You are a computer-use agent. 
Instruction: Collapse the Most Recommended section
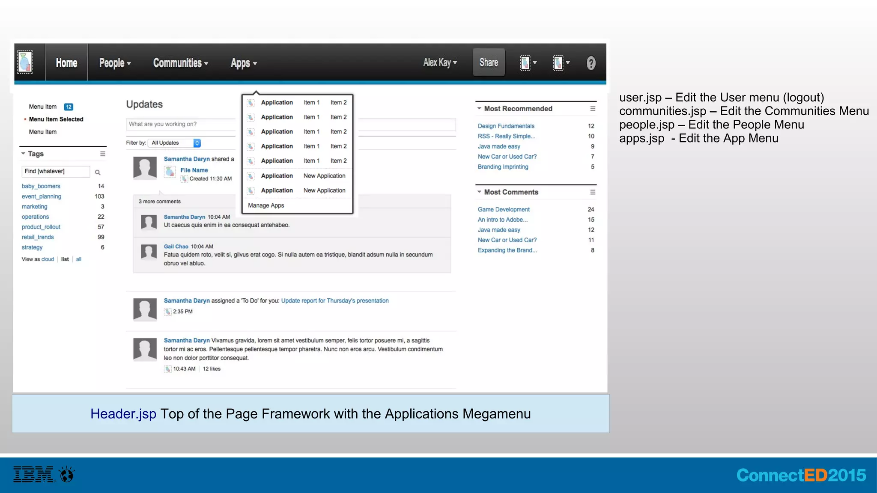480,109
